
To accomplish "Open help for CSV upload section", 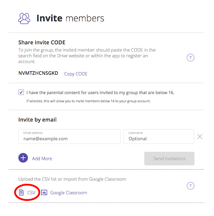I will [190, 186].
